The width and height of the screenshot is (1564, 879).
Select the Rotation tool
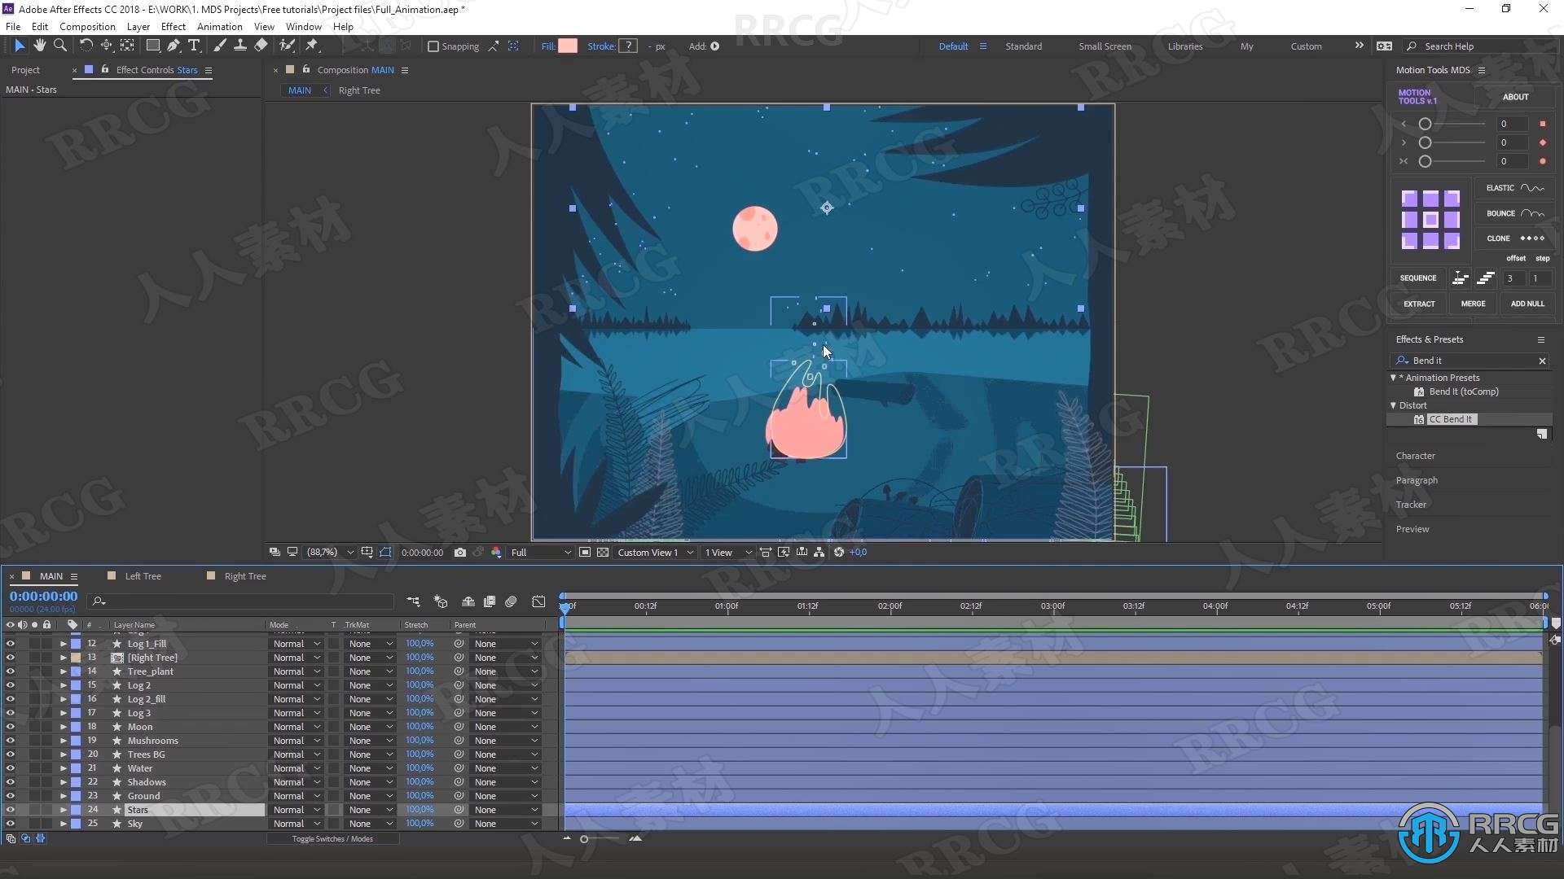point(86,46)
